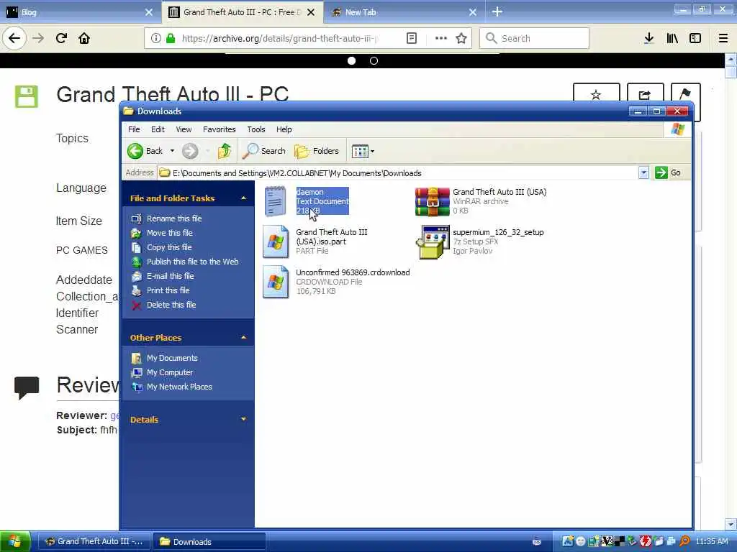Screen dimensions: 737x552
Task: Click the browser Search box
Action: [x=534, y=38]
